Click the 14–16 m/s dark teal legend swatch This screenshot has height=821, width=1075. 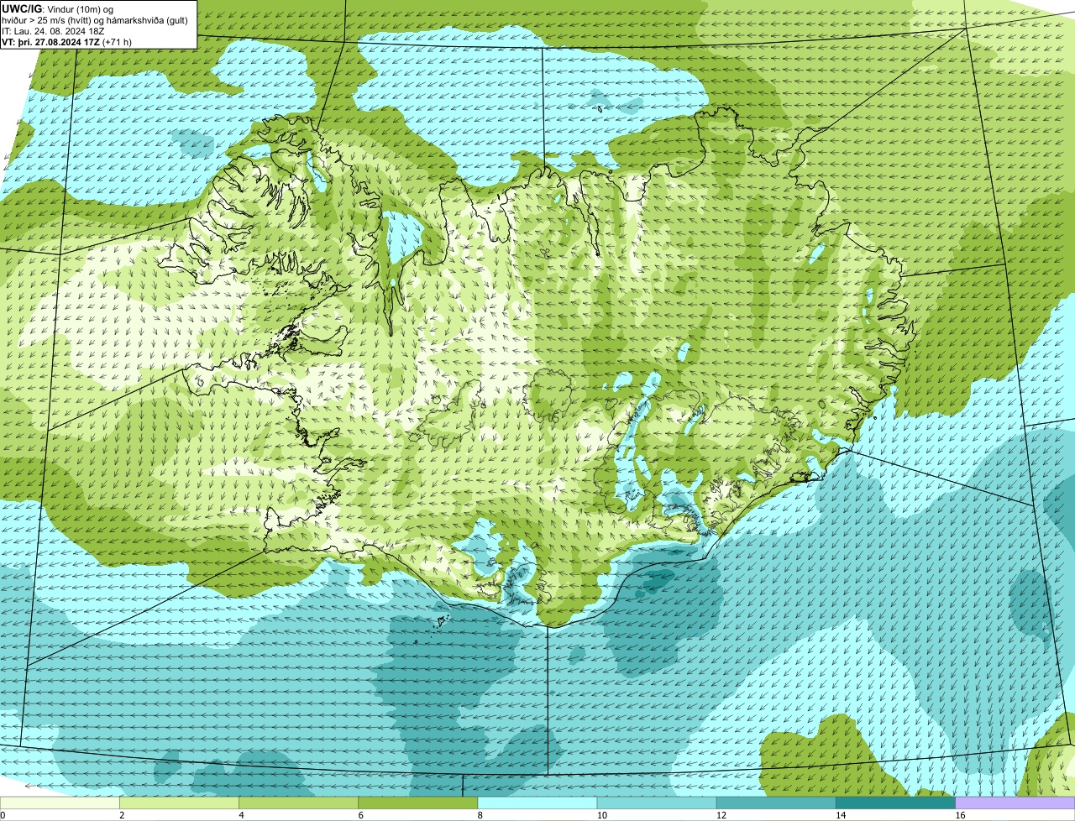(895, 803)
